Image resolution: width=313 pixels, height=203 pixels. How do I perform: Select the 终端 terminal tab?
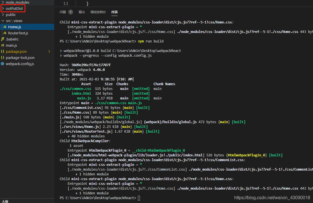pos(114,12)
